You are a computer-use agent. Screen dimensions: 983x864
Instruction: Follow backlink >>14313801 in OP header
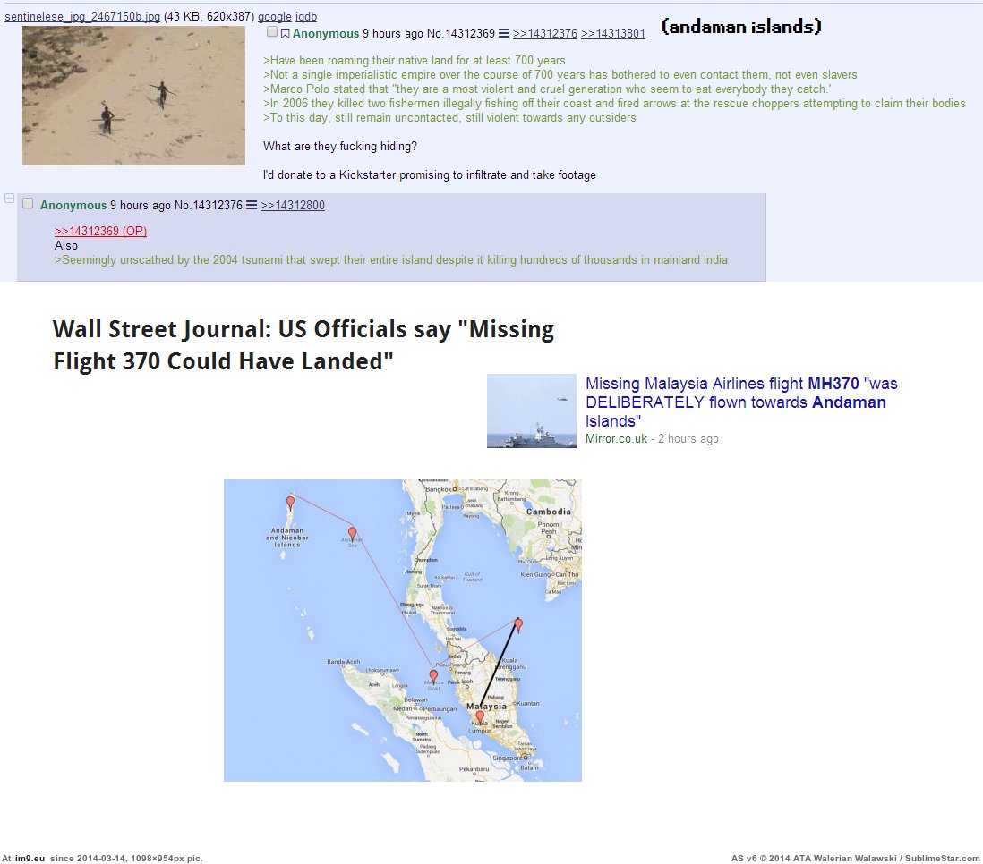pos(613,34)
